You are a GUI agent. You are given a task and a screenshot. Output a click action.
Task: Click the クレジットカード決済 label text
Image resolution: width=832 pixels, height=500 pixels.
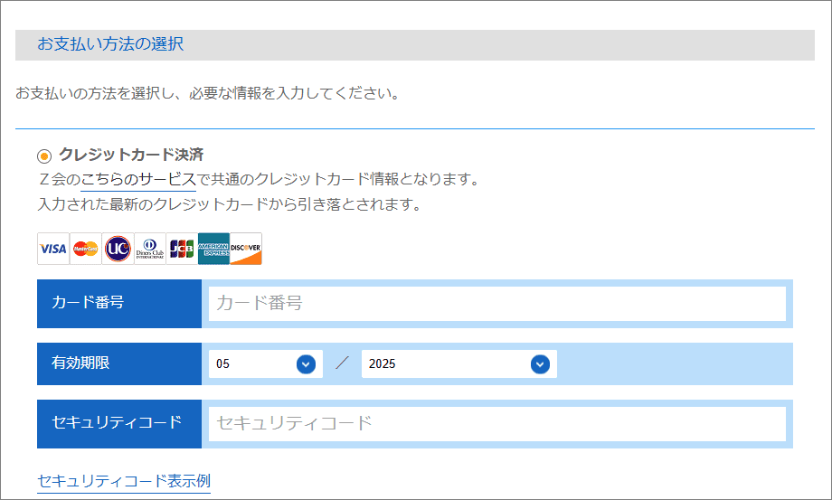131,155
